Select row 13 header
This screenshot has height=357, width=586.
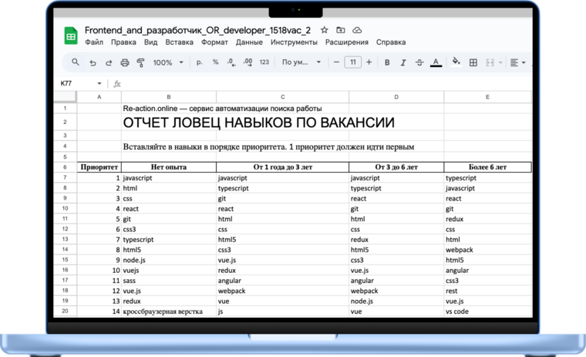pyautogui.click(x=65, y=239)
